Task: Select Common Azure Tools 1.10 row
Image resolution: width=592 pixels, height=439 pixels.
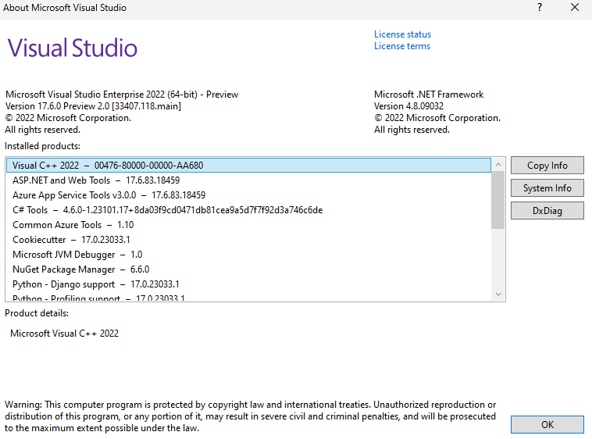Action: (248, 225)
